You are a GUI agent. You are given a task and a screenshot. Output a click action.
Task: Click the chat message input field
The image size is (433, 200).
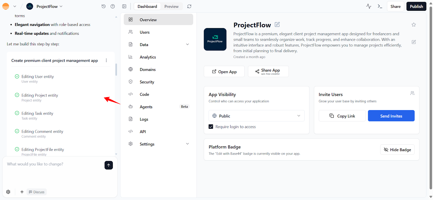click(54, 164)
